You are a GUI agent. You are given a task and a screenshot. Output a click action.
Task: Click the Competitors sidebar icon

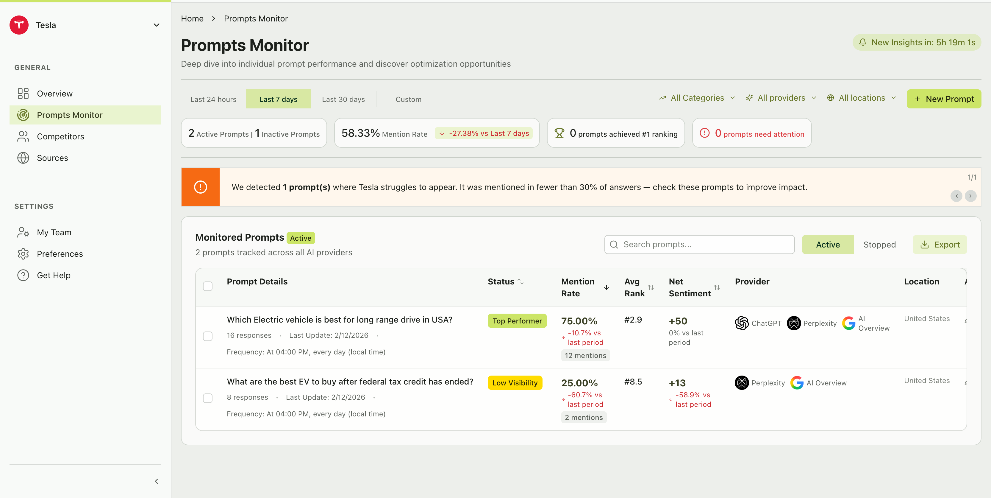(x=23, y=136)
